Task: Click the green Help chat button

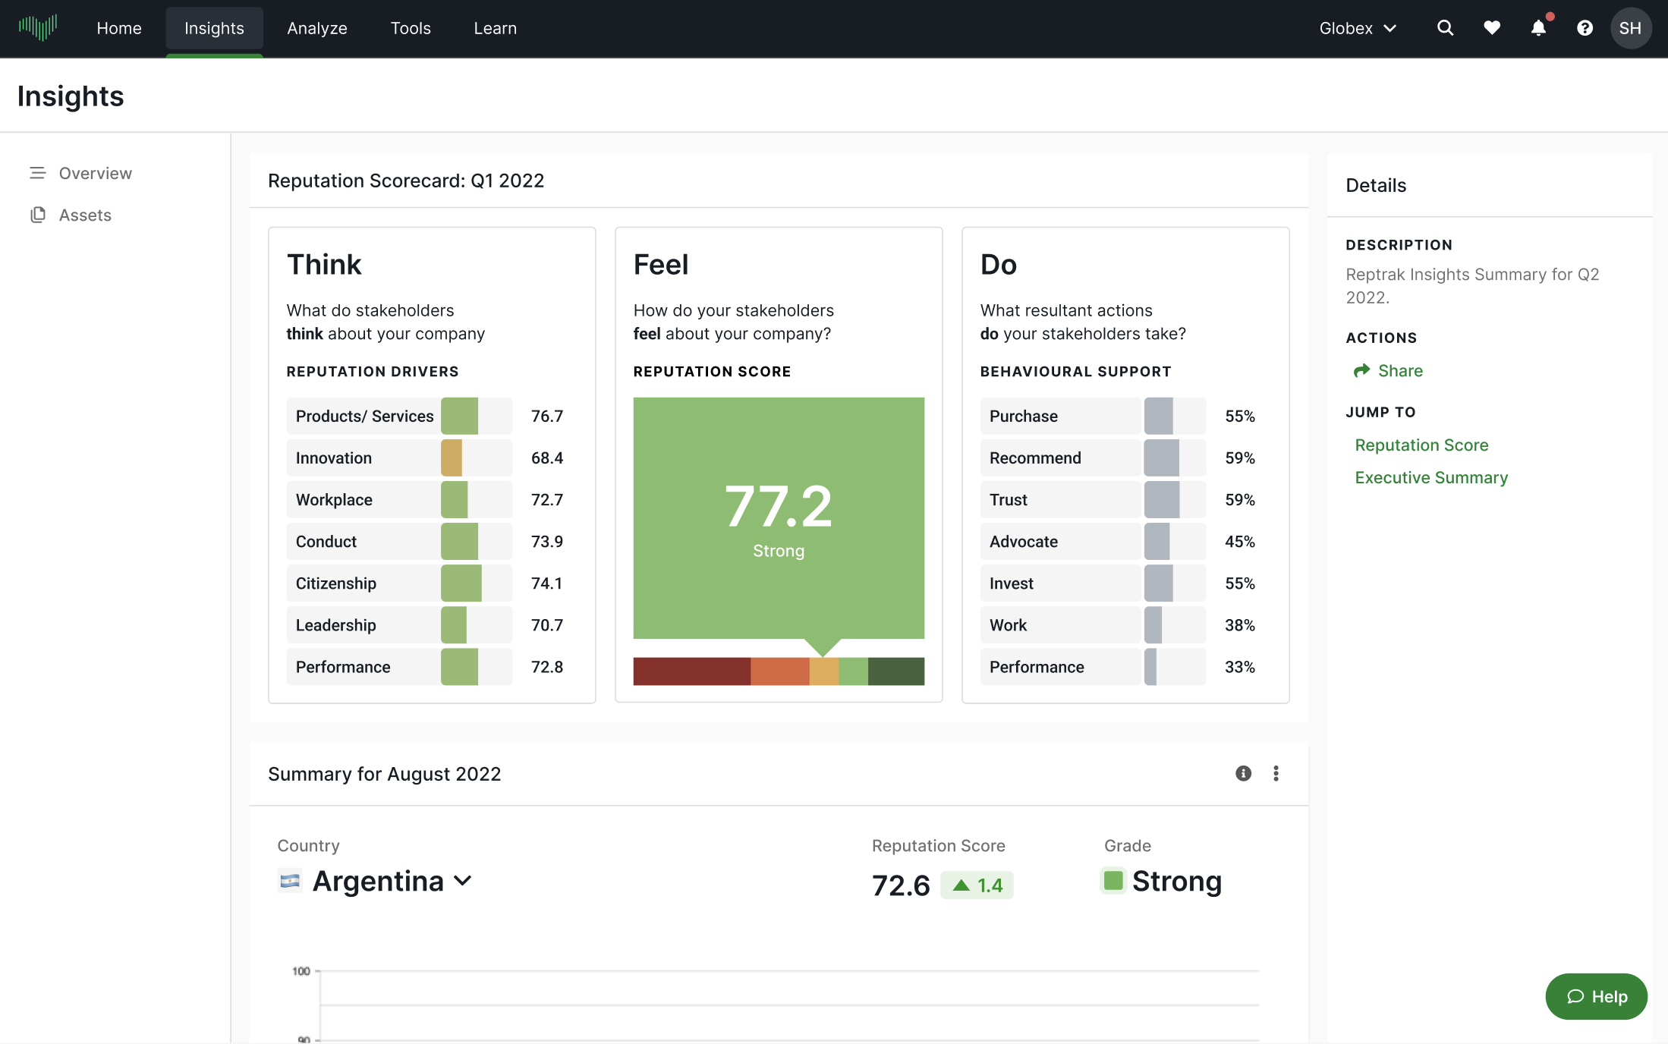Action: (x=1596, y=996)
